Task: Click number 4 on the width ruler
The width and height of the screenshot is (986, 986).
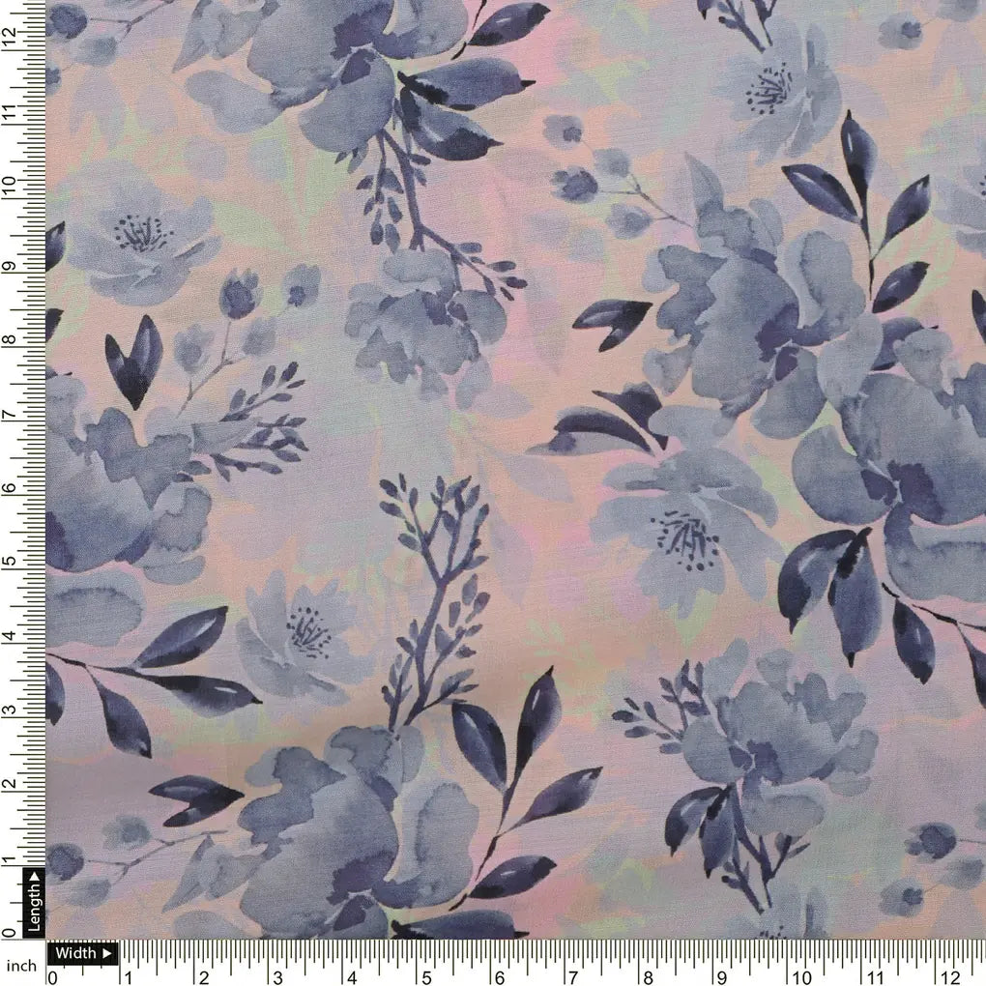Action: [351, 975]
